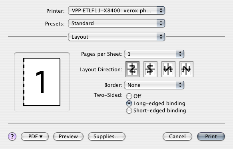
Task: Open the Printer selection dropdown
Action: pyautogui.click(x=117, y=10)
